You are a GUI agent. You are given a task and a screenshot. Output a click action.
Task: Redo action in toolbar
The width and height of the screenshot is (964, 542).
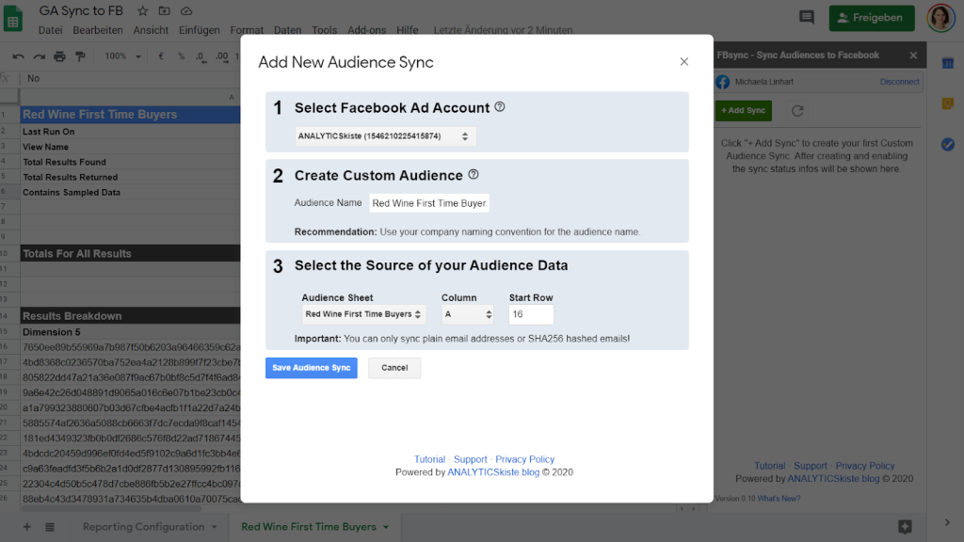pyautogui.click(x=40, y=56)
